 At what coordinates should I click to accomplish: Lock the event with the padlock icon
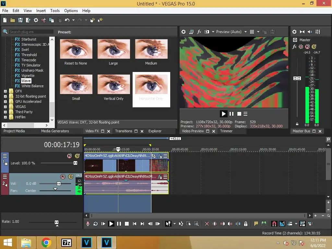[x=246, y=224]
